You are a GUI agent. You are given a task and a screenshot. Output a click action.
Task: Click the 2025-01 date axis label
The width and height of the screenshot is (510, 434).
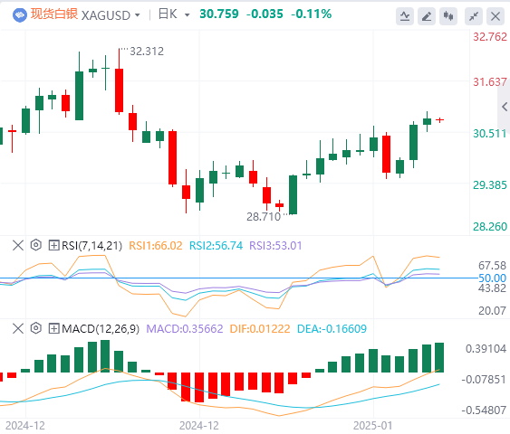(373, 426)
